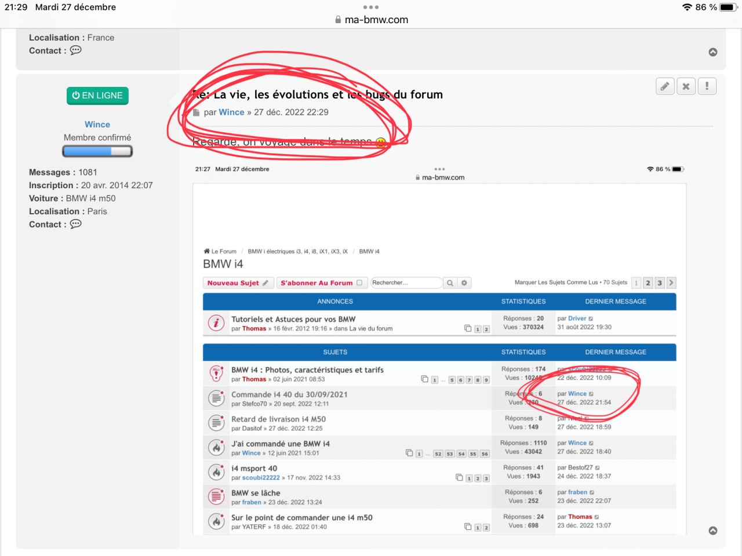
Task: Click page 56 of "J'ai commandé une BMW i4"
Action: point(485,454)
